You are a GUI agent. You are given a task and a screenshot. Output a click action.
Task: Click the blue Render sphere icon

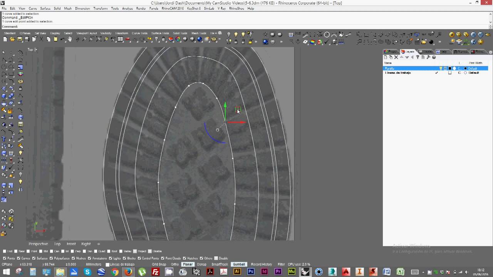pyautogui.click(x=200, y=39)
